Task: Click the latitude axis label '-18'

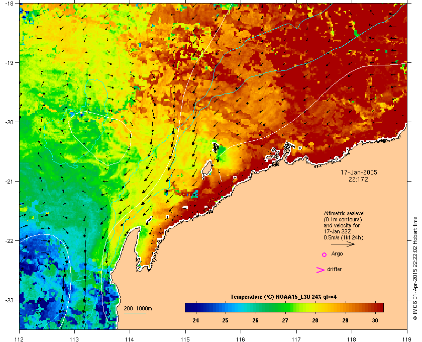Action: [10, 3]
